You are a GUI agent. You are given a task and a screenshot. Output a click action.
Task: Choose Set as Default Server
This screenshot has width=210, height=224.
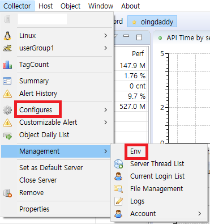[57, 168]
